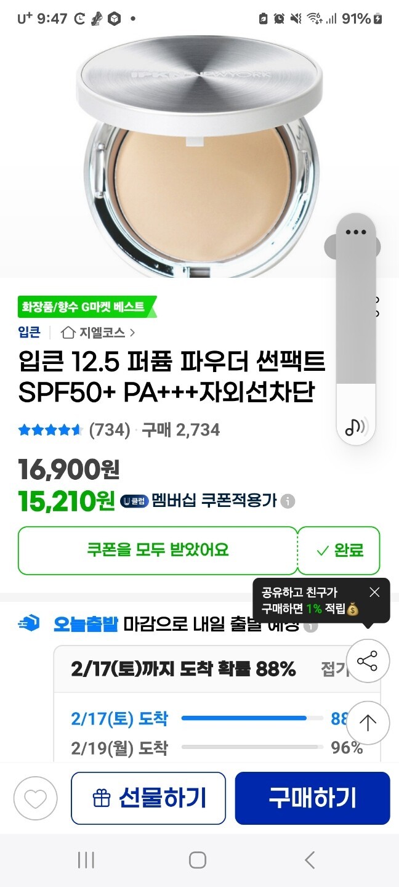Tap the Android back navigation icon
Screen dimensions: 399x887
pos(310,860)
